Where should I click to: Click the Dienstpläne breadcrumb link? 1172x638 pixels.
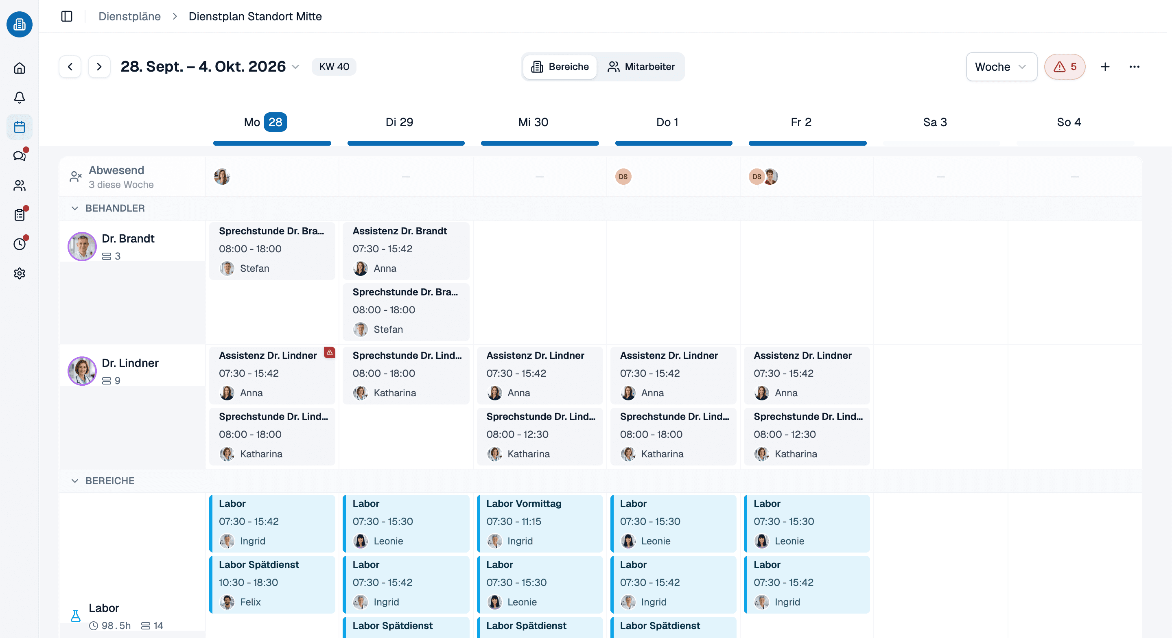129,16
